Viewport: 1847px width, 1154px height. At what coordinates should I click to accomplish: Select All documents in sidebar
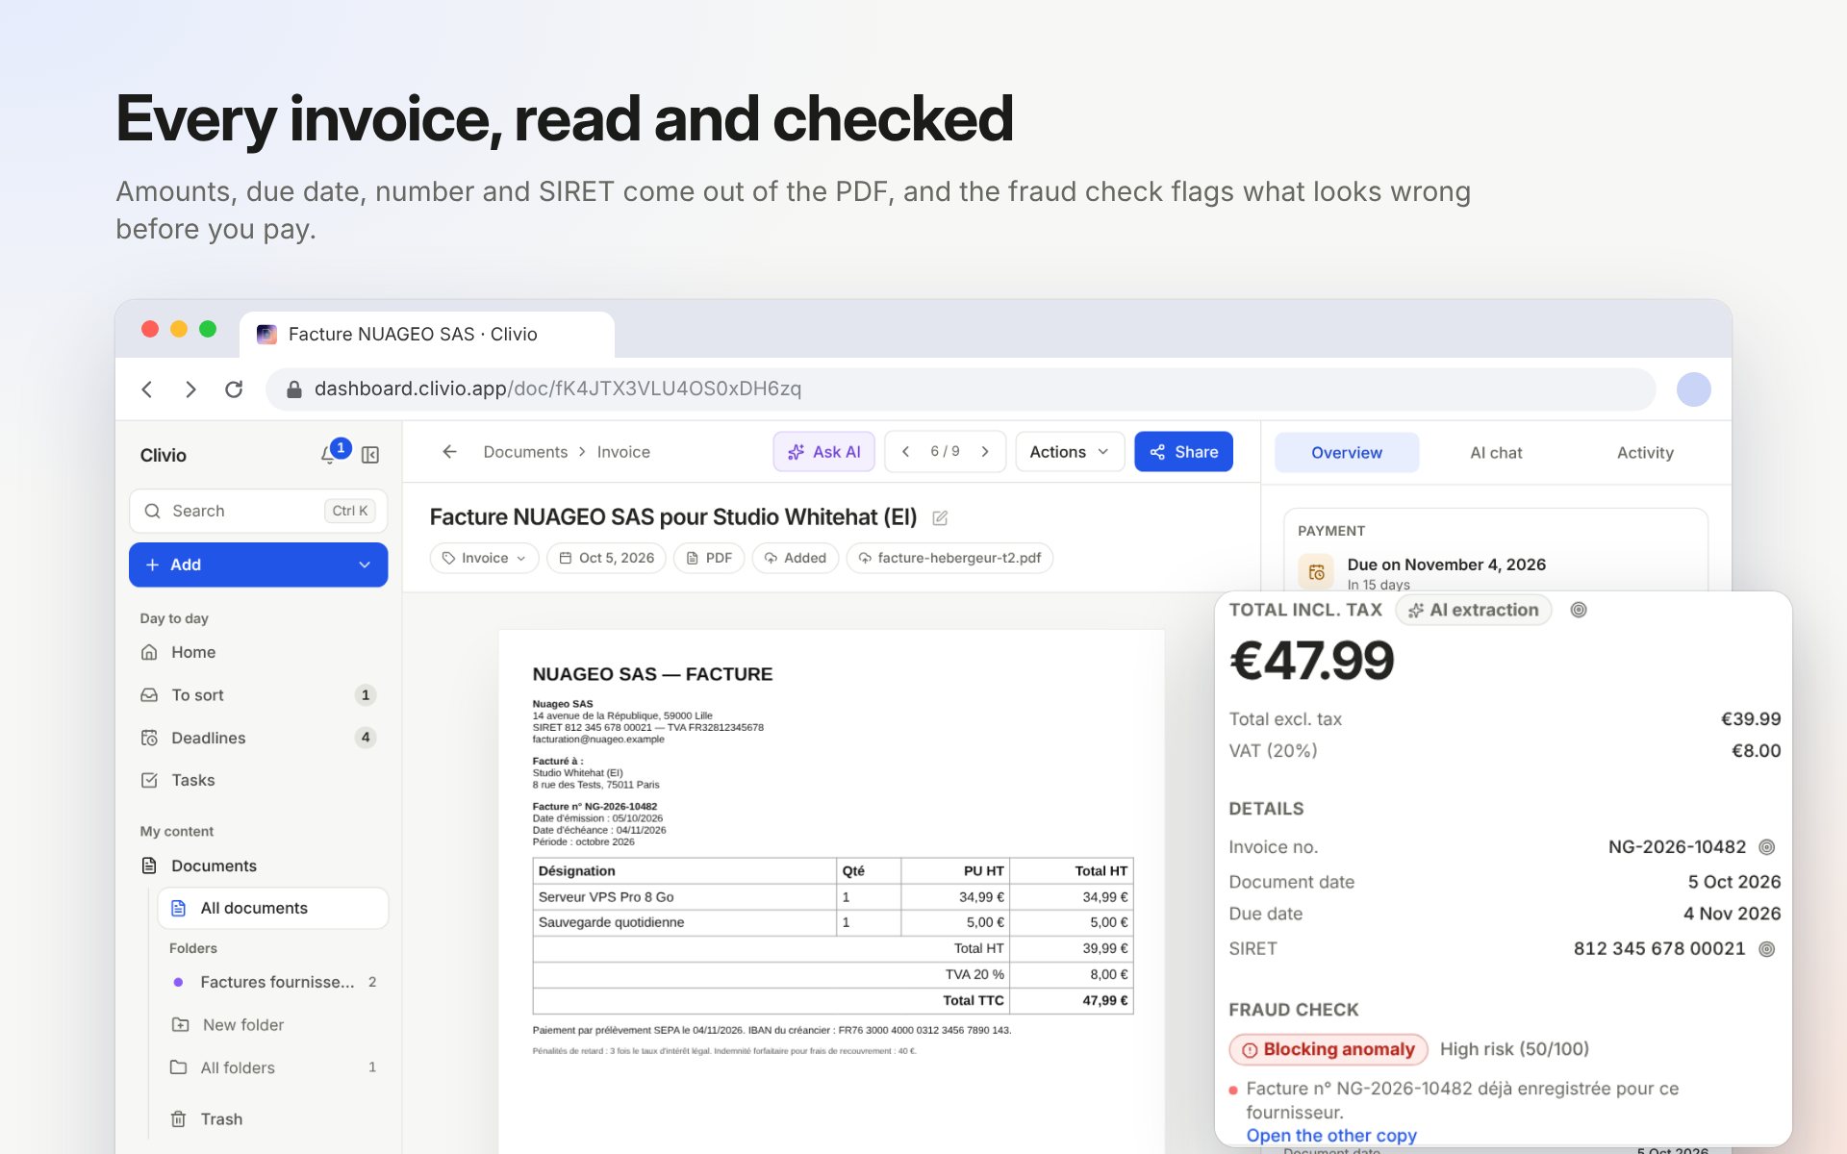[272, 908]
